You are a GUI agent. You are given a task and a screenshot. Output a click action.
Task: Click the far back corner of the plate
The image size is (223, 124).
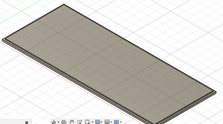(x=64, y=5)
